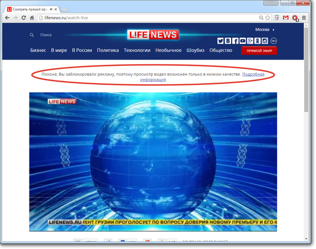The image size is (316, 249).
Task: Click the ПРЯМОЙ ЭФИР button
Action: [x=259, y=51]
